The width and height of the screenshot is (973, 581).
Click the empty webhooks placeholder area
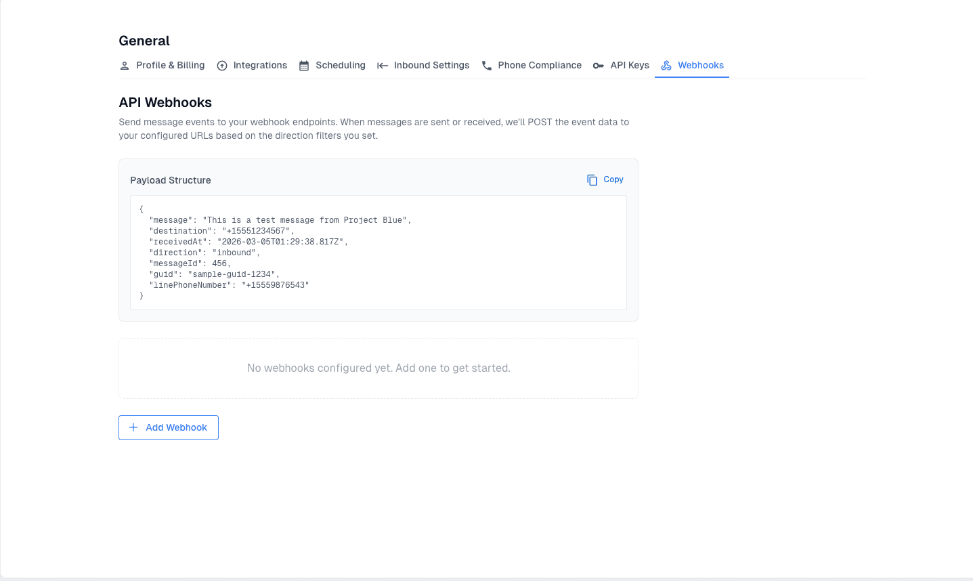[378, 368]
